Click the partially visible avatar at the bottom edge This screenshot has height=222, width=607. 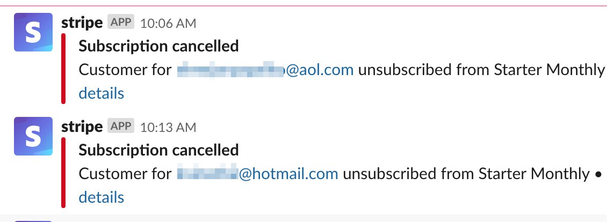click(x=33, y=220)
